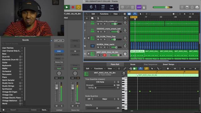Click the Delete button in Library
The height and width of the screenshot is (113, 201).
(34, 110)
